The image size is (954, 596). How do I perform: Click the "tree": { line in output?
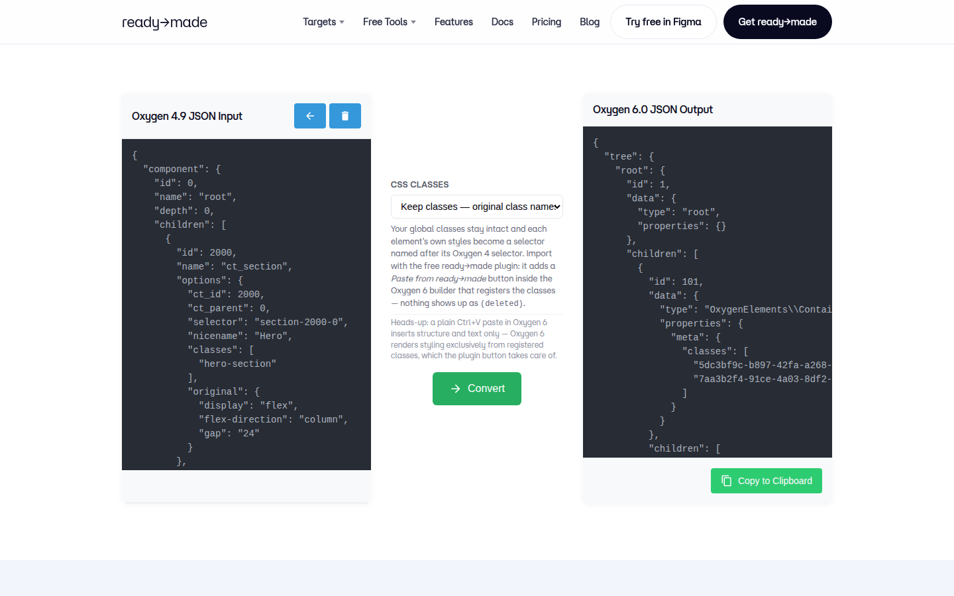pyautogui.click(x=629, y=156)
